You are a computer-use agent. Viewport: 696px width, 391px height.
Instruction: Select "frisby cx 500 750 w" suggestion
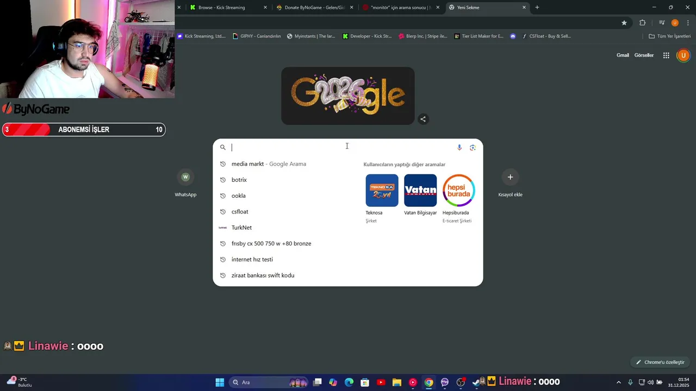tap(286, 243)
